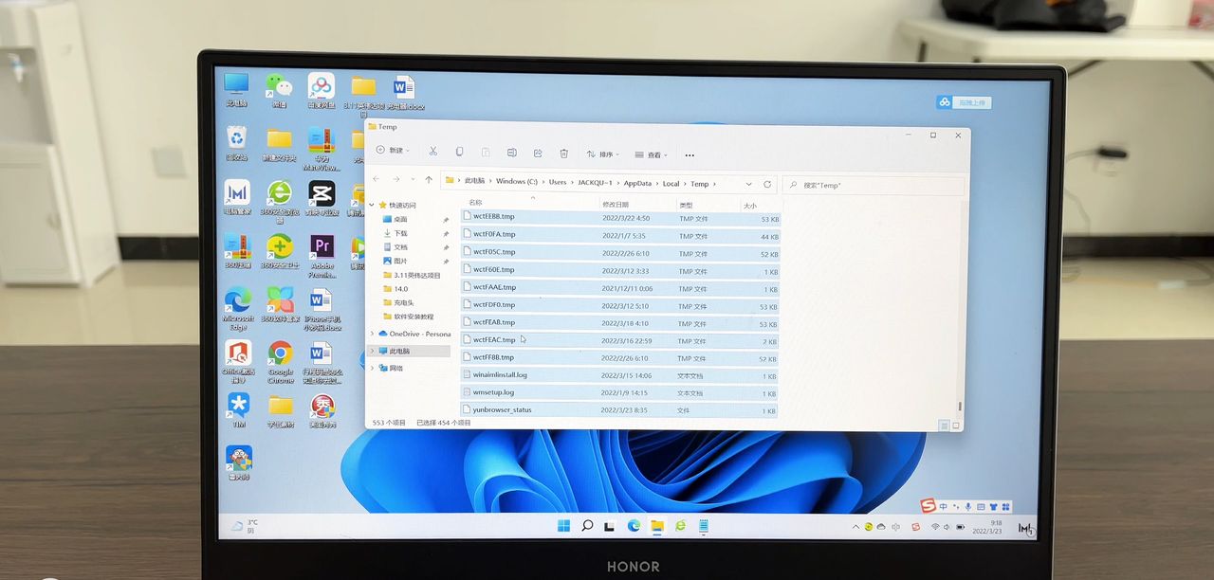1214x580 pixels.
Task: Open the 排序 (Sort) dropdown
Action: [x=602, y=154]
